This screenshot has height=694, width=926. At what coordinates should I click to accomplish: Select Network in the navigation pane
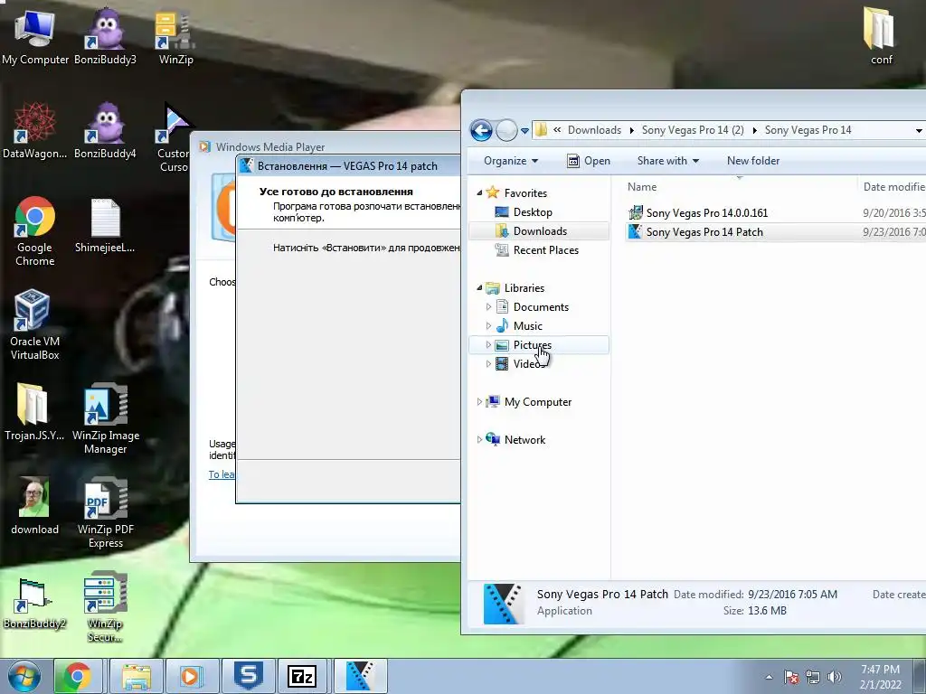coord(524,440)
